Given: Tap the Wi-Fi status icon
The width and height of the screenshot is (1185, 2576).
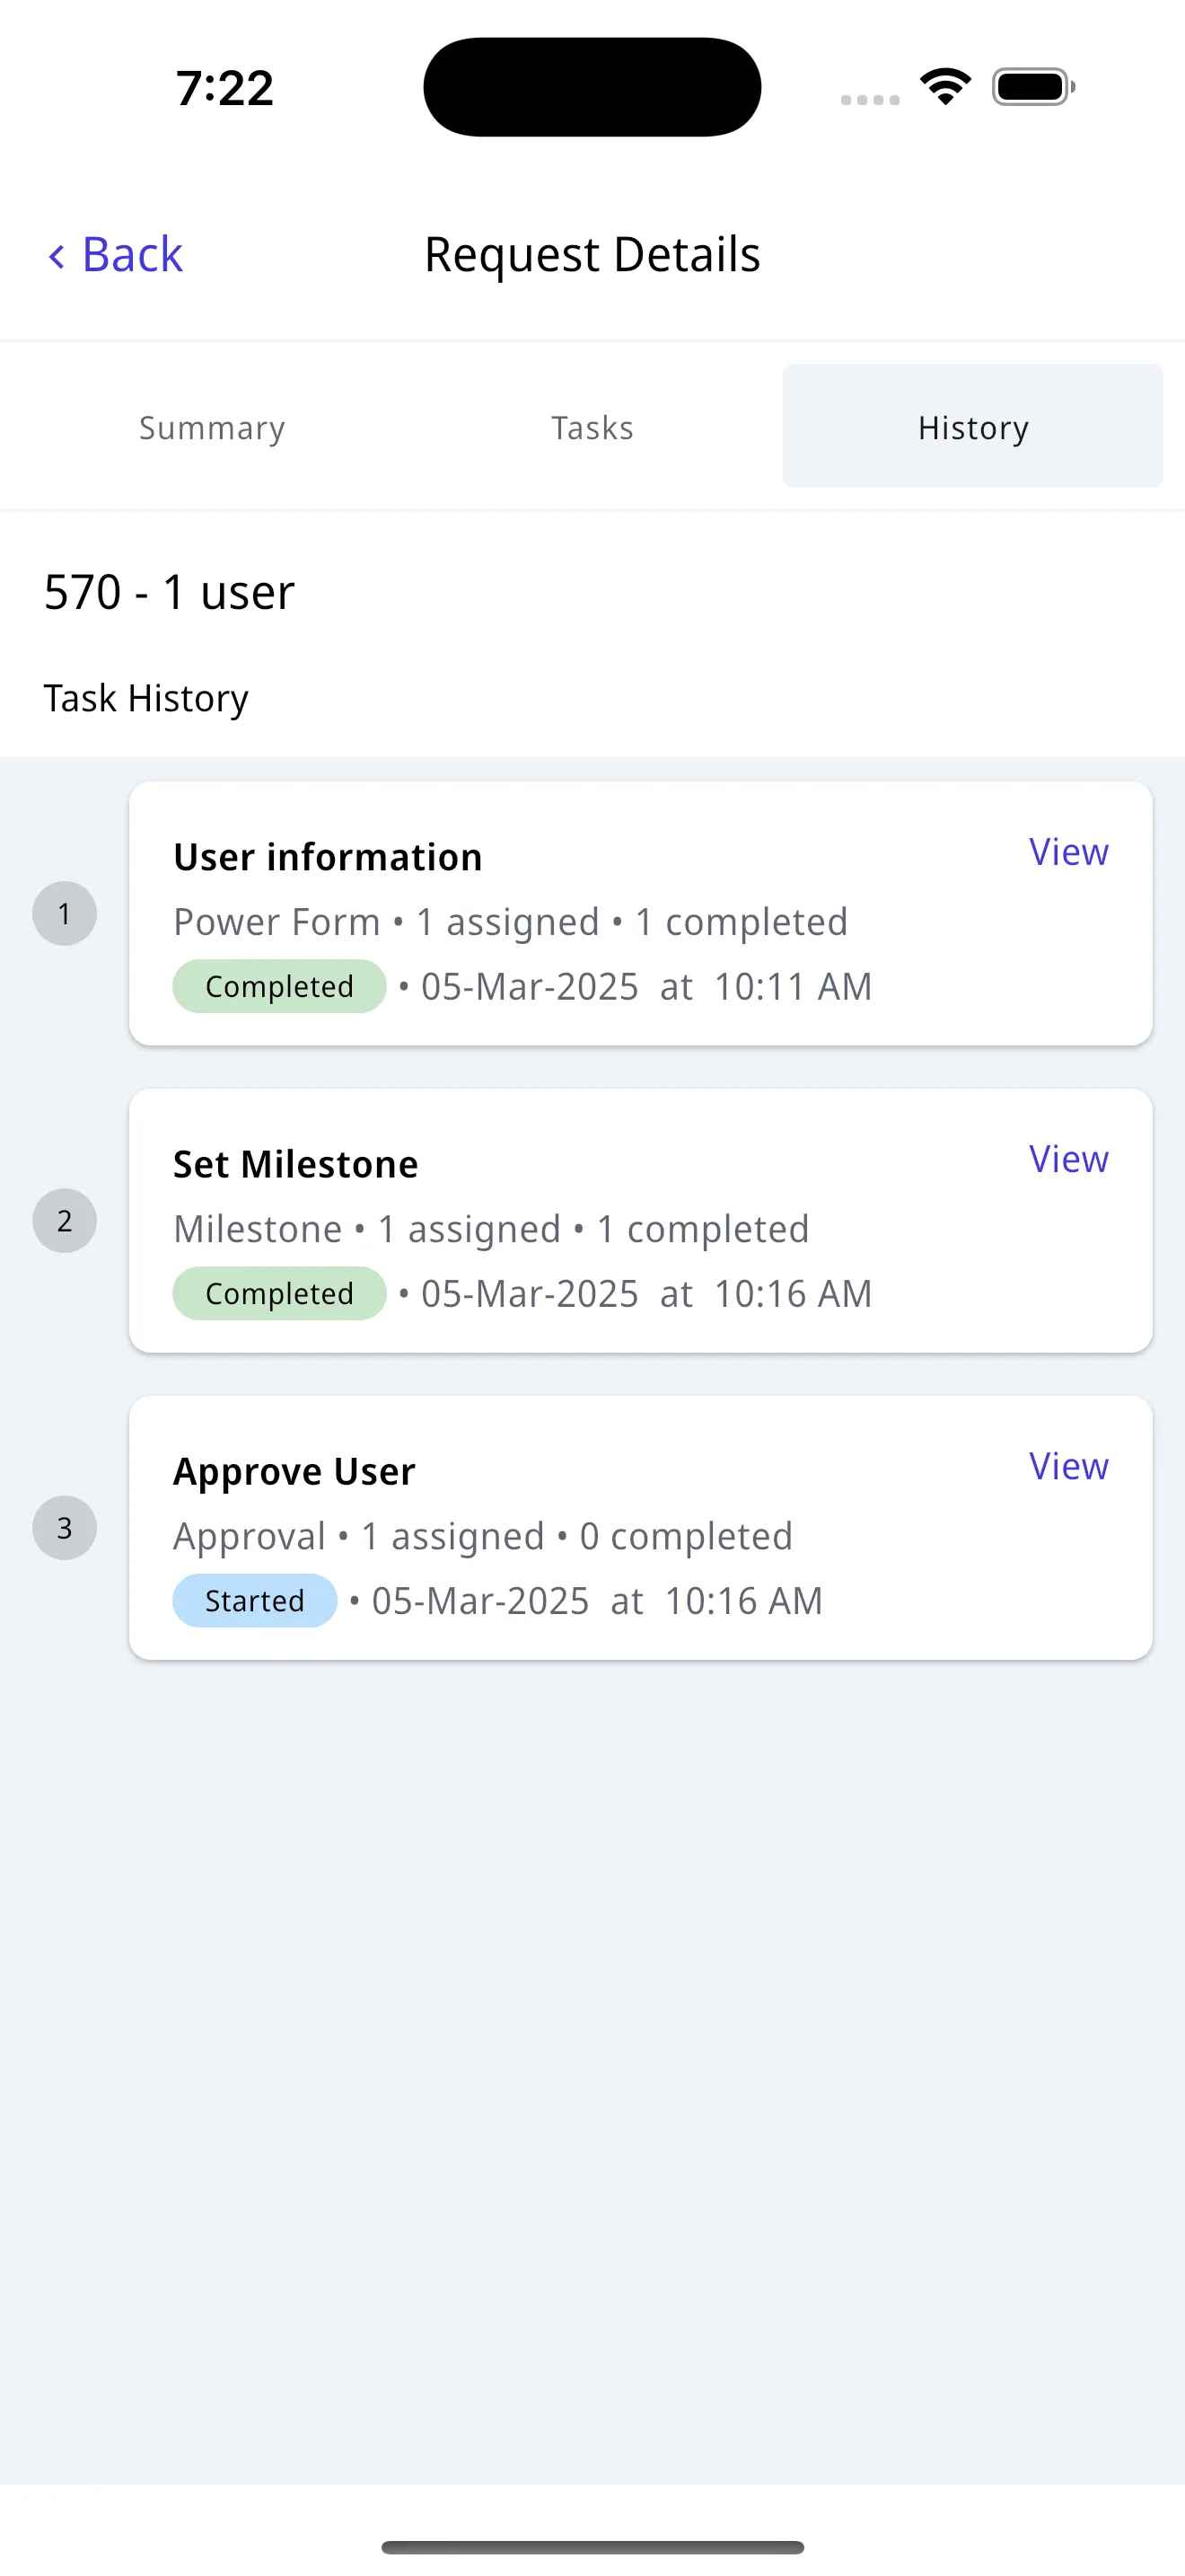Looking at the screenshot, I should pyautogui.click(x=945, y=86).
